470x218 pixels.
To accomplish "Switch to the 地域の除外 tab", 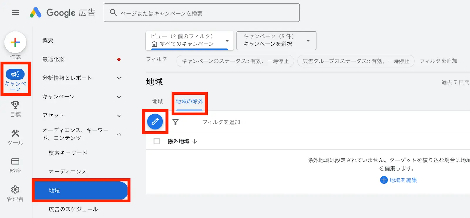I will click(x=189, y=101).
